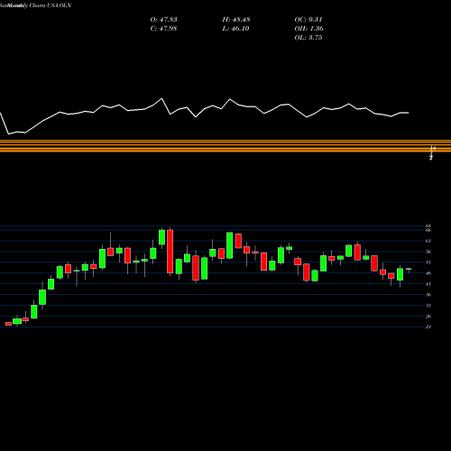Click the 66 price axis label
The height and width of the screenshot is (451, 451).
click(x=428, y=230)
